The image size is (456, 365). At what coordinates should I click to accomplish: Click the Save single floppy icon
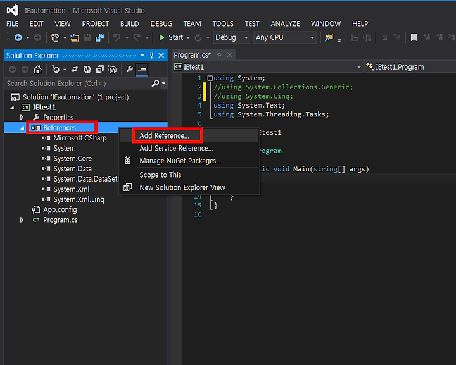pos(87,38)
